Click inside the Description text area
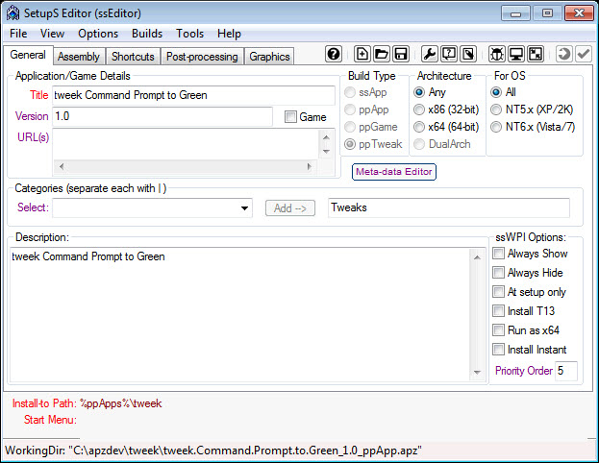The width and height of the screenshot is (599, 463). click(x=240, y=315)
